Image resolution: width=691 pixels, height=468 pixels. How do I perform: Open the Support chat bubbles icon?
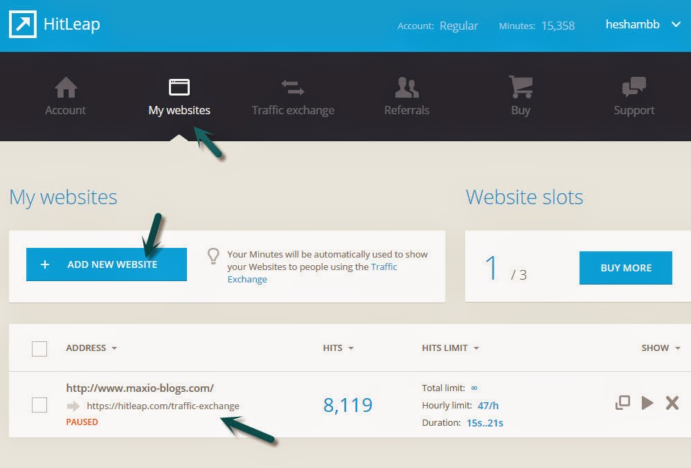[634, 87]
